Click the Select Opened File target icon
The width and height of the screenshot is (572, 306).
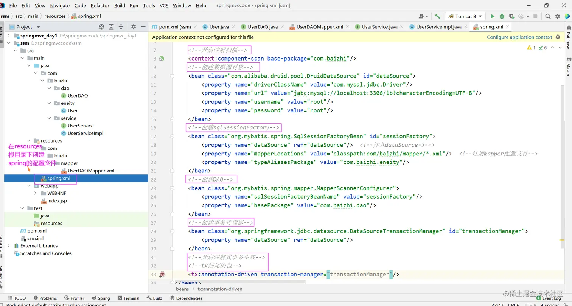click(101, 27)
